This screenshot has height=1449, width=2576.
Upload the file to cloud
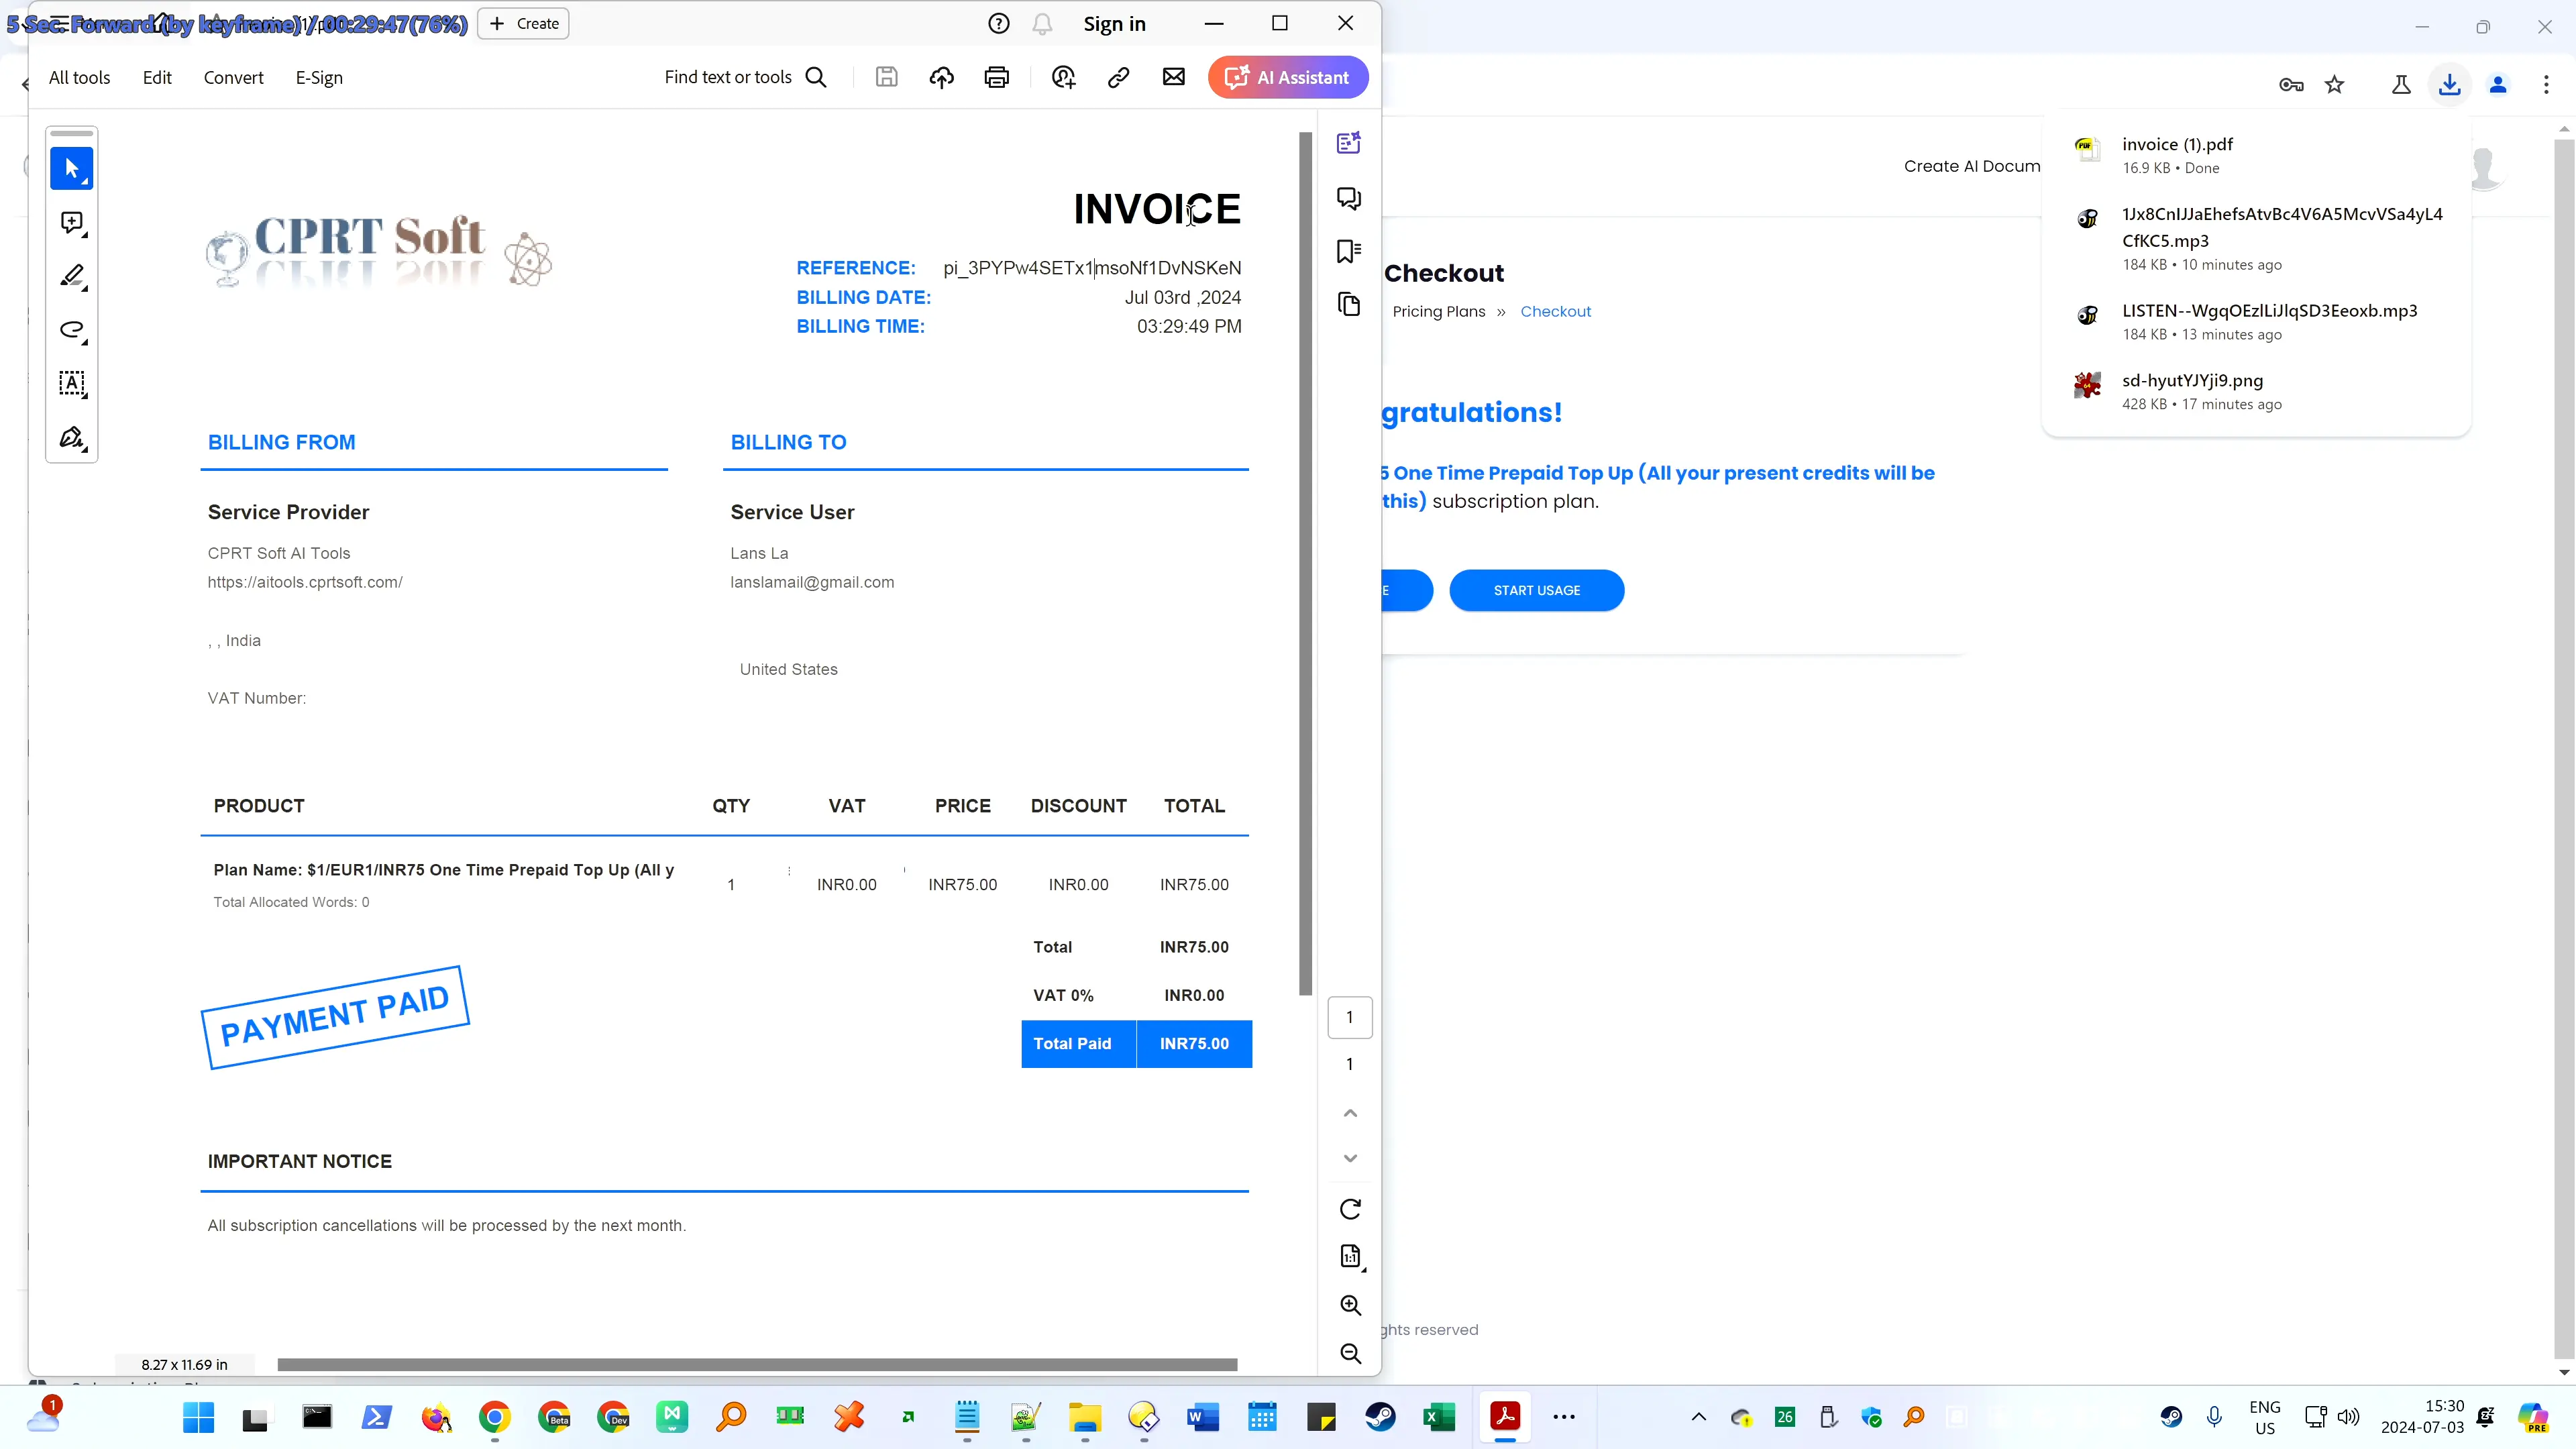coord(941,77)
